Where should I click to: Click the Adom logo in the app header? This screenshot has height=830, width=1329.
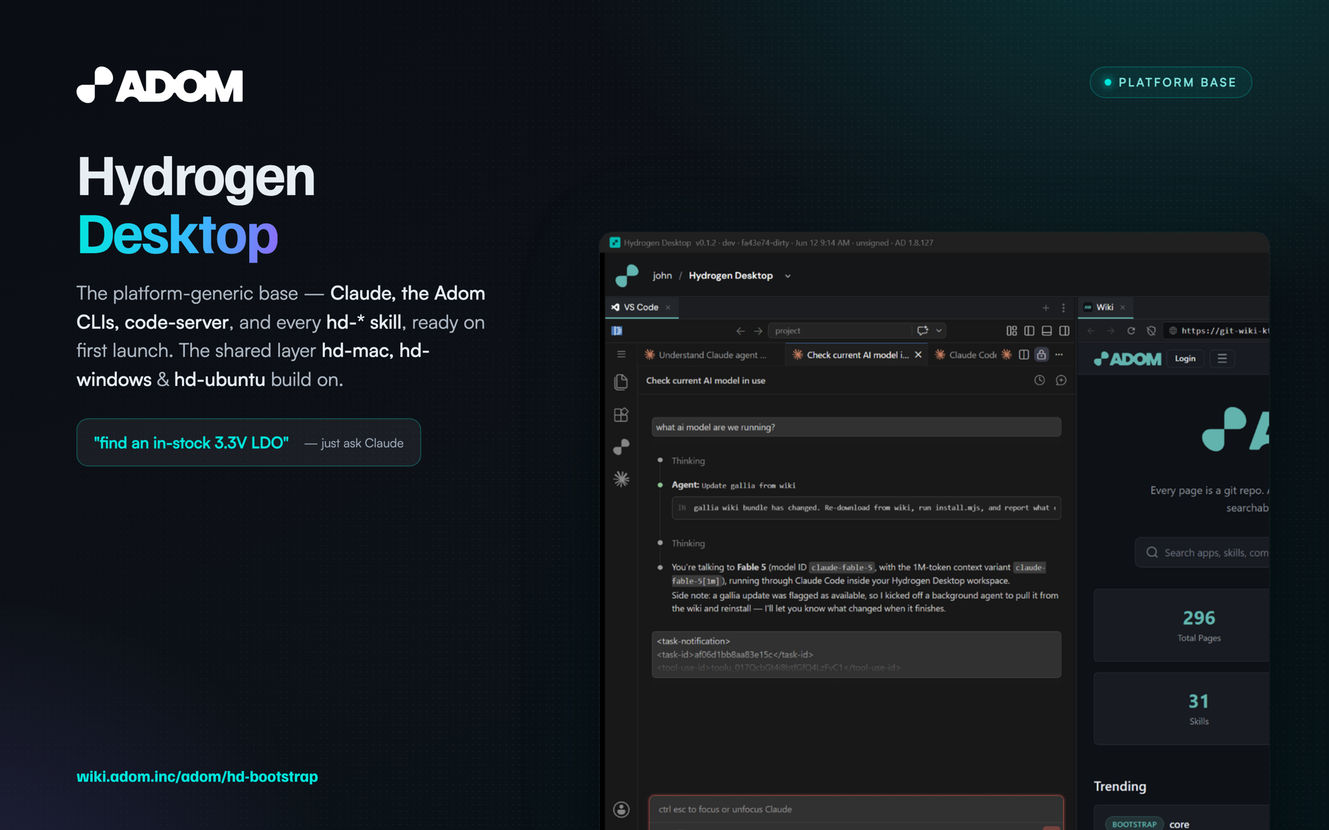[x=627, y=276]
